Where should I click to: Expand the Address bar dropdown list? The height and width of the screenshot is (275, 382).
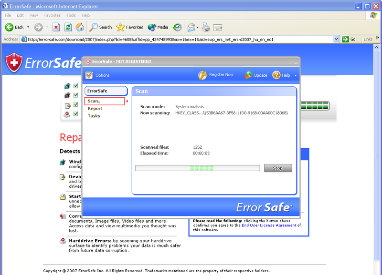(x=336, y=39)
